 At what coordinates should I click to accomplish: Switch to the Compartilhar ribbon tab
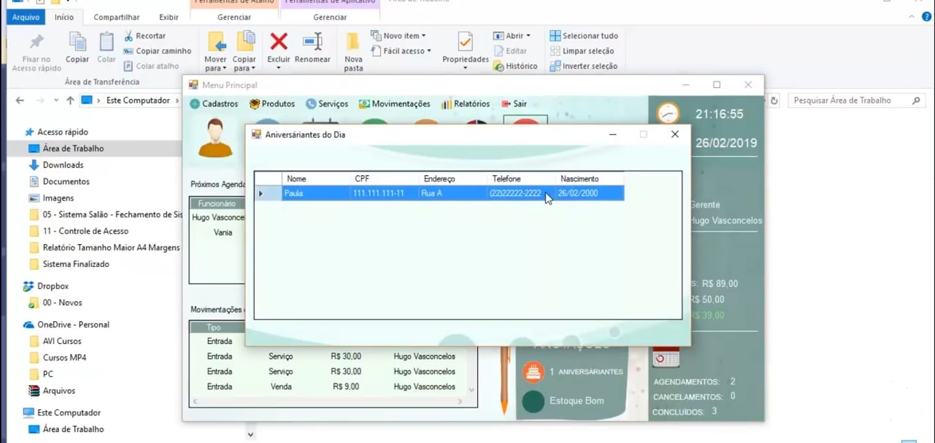116,17
